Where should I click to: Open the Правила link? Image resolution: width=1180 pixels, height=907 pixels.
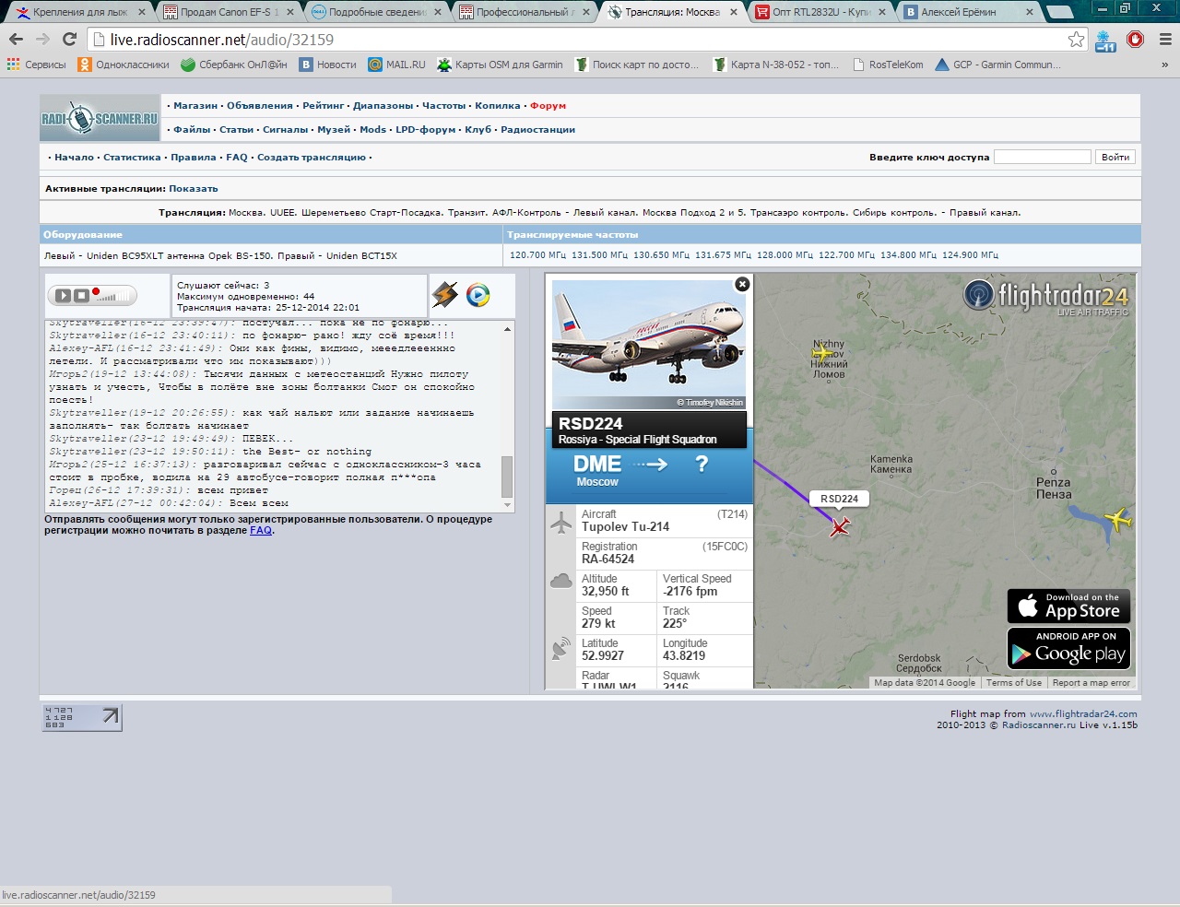(x=194, y=158)
